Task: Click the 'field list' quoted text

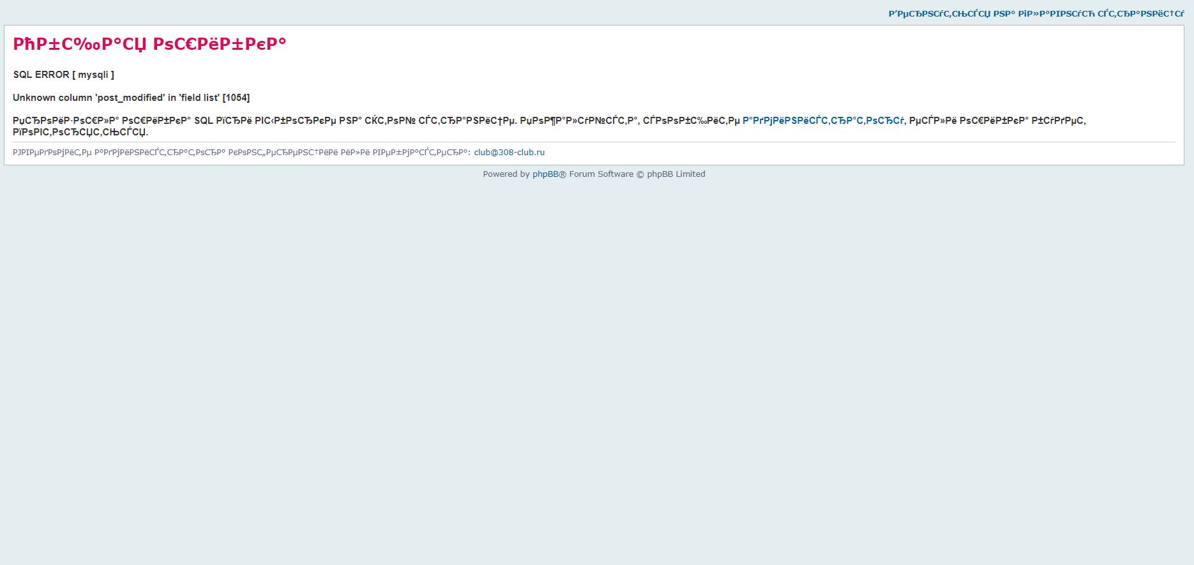Action: 199,98
